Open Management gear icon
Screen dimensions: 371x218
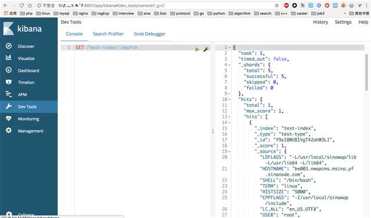pyautogui.click(x=9, y=130)
